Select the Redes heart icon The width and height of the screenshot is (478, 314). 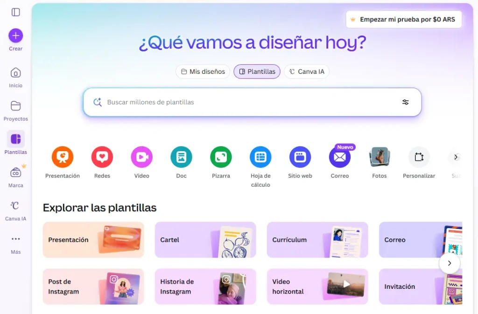(102, 157)
